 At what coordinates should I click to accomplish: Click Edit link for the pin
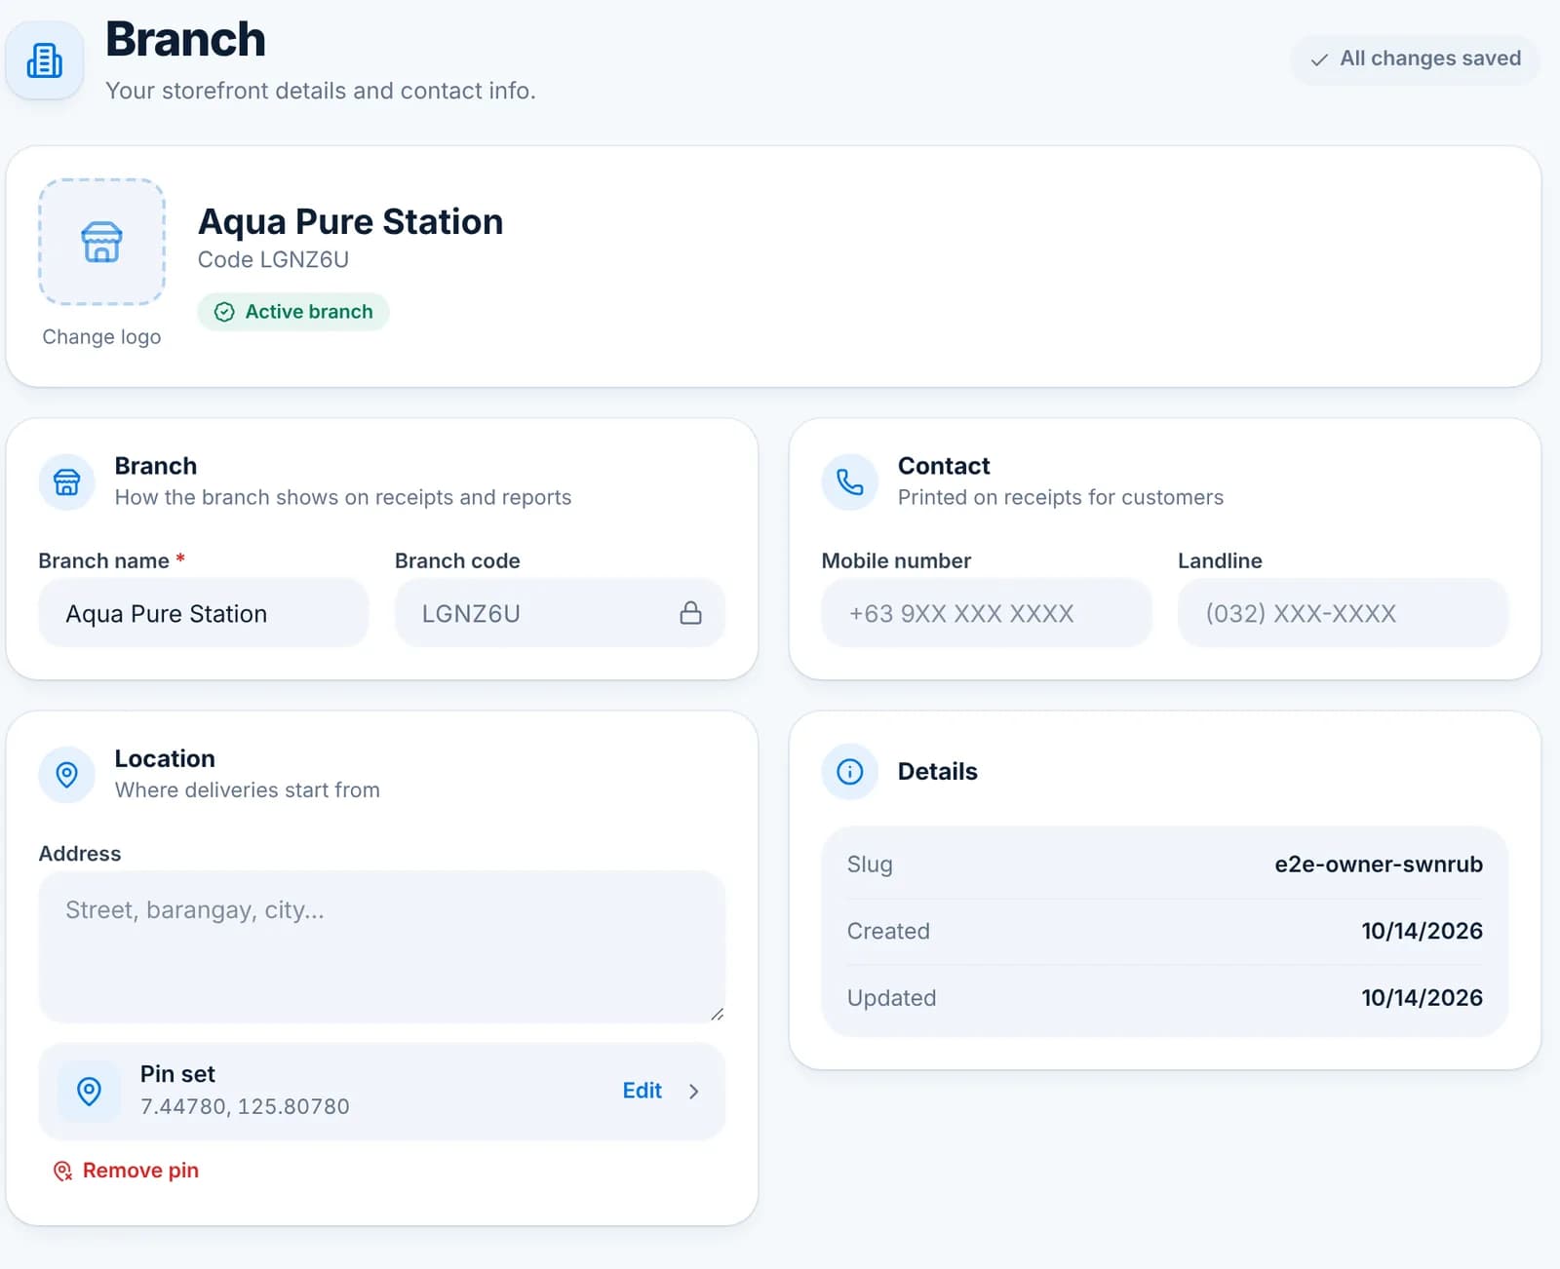coord(643,1091)
